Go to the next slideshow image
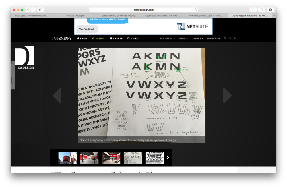This screenshot has height=188, width=287. 227,96
